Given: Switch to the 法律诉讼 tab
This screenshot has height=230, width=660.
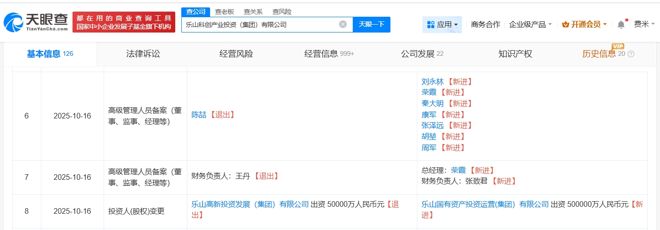Looking at the screenshot, I should pos(143,54).
